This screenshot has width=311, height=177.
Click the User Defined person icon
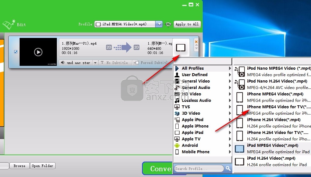pyautogui.click(x=177, y=75)
